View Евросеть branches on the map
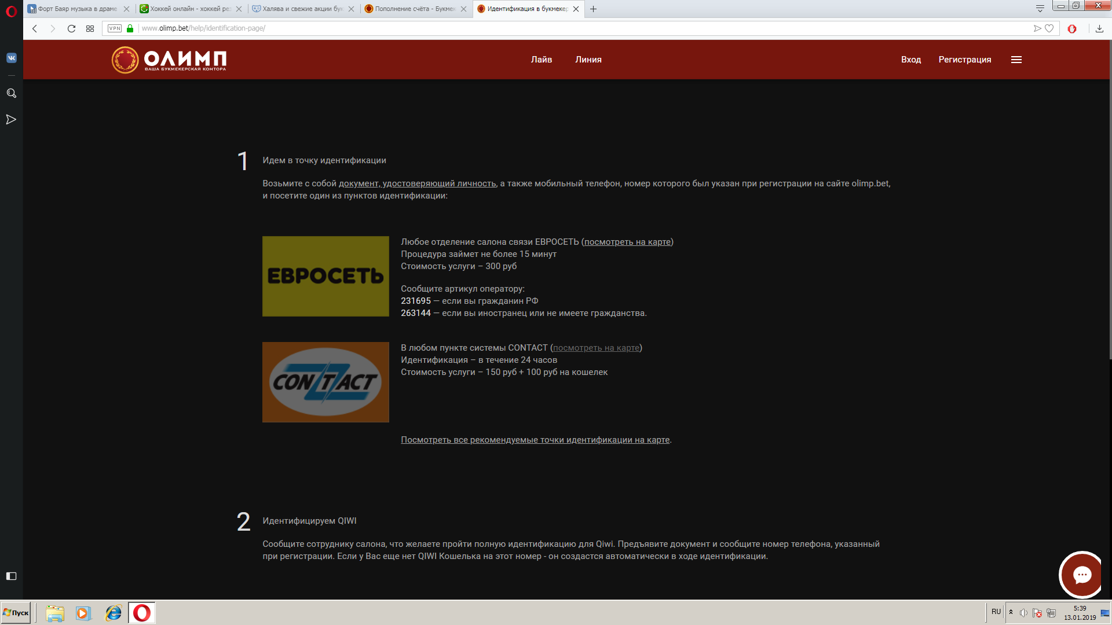 tap(627, 242)
